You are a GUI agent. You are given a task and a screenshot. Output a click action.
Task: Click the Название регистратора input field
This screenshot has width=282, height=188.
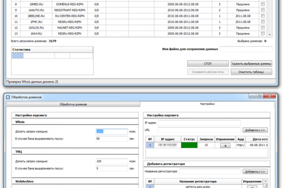click(210, 171)
